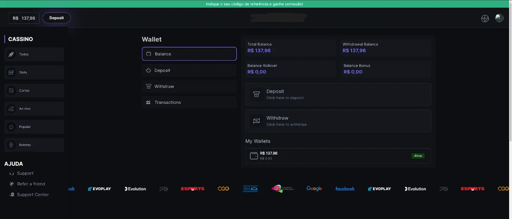Click the Balance Bonus R$ 0,00 value

pyautogui.click(x=353, y=72)
